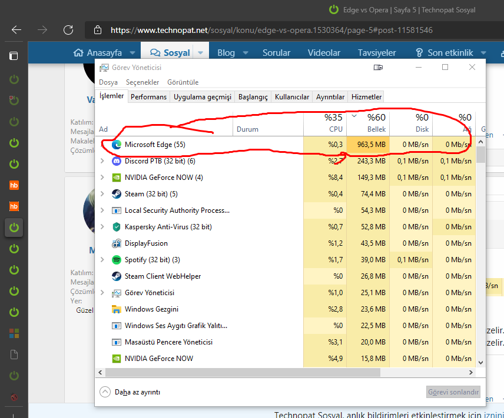Expand the Görev Yöneticisi process row
Image resolution: width=504 pixels, height=418 pixels.
[x=102, y=292]
